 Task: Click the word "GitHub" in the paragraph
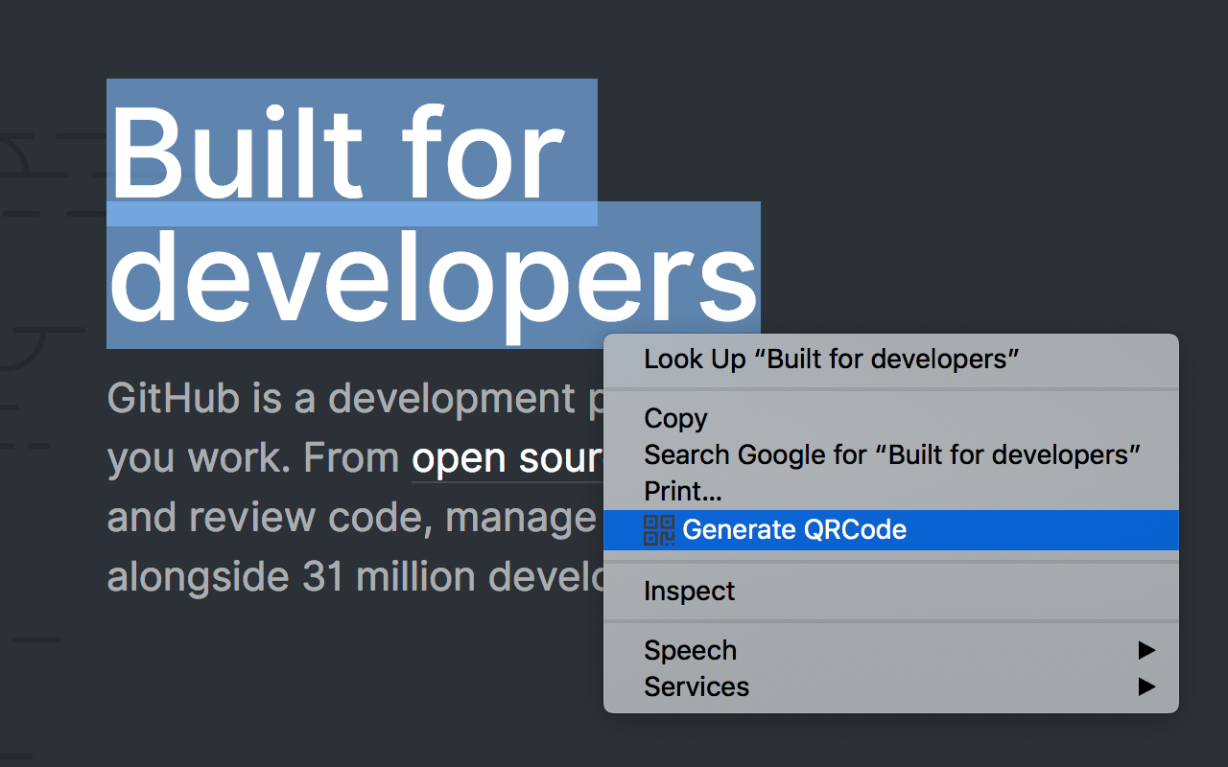click(173, 398)
